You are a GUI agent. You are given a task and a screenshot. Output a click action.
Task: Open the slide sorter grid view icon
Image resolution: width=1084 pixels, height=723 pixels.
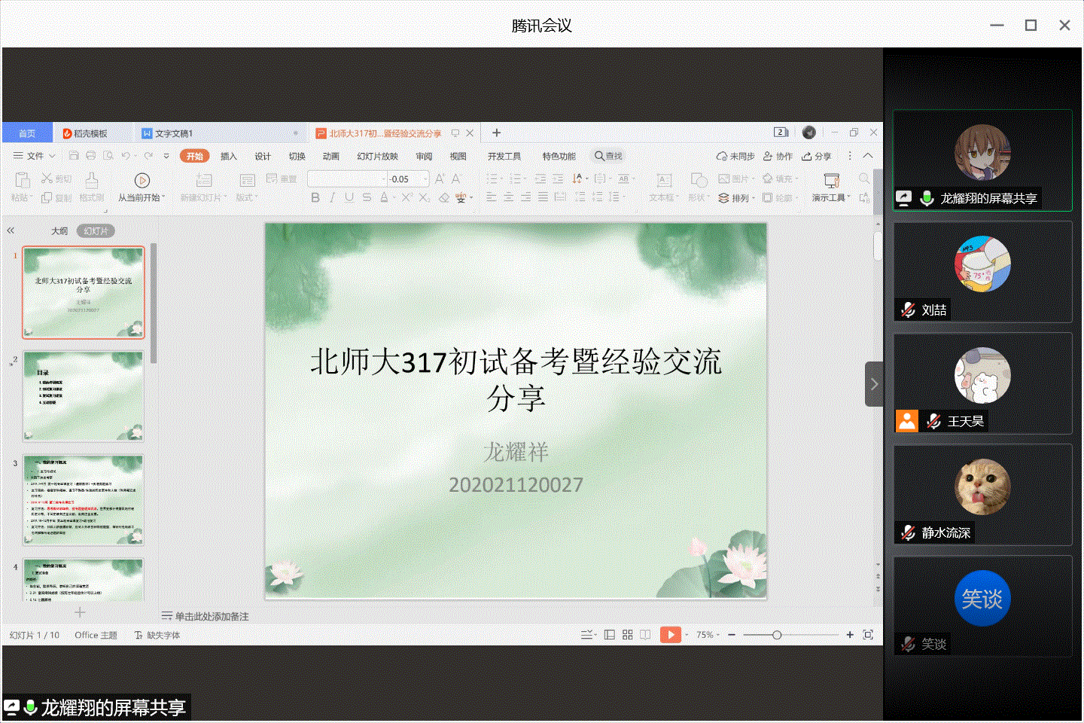[627, 635]
